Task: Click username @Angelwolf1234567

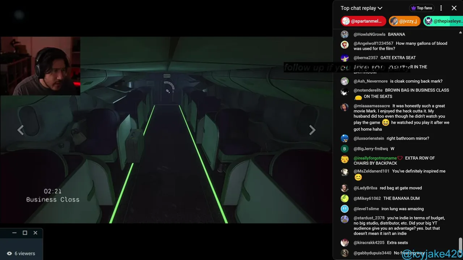Action: coord(373,43)
